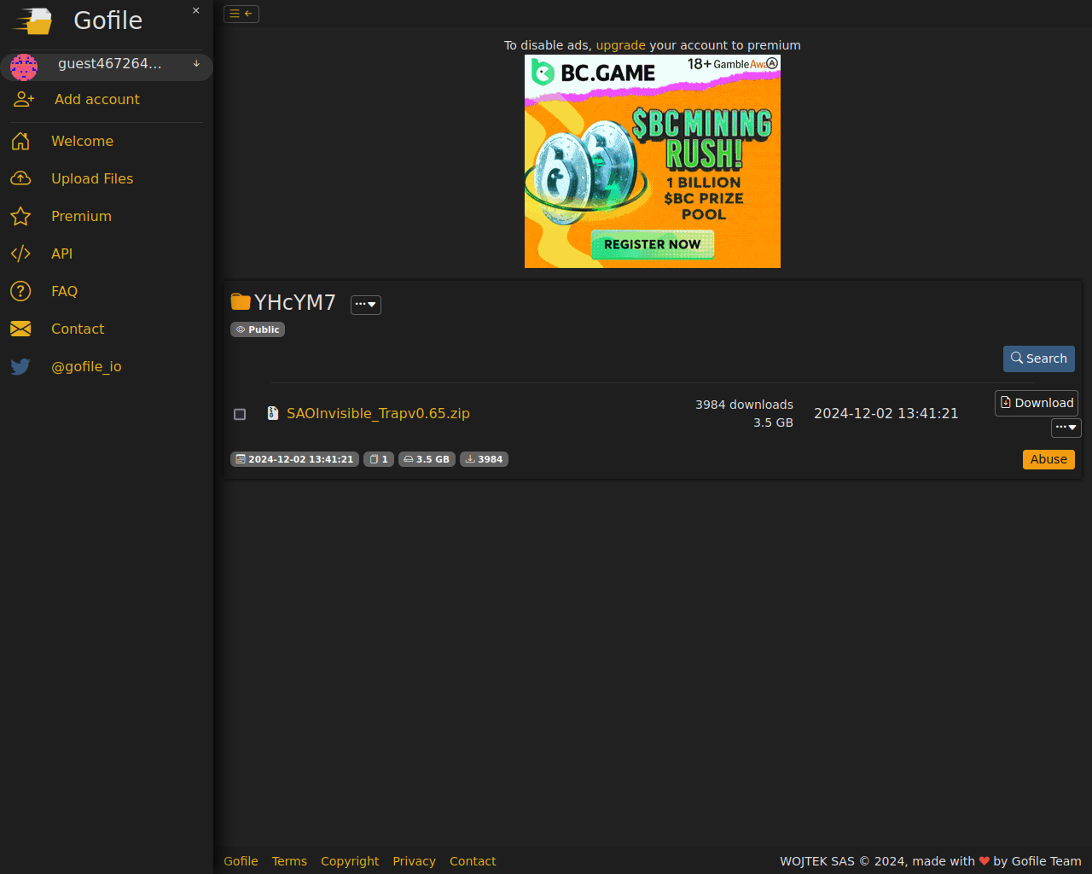1092x874 pixels.
Task: Report via Abuse button
Action: tap(1048, 459)
